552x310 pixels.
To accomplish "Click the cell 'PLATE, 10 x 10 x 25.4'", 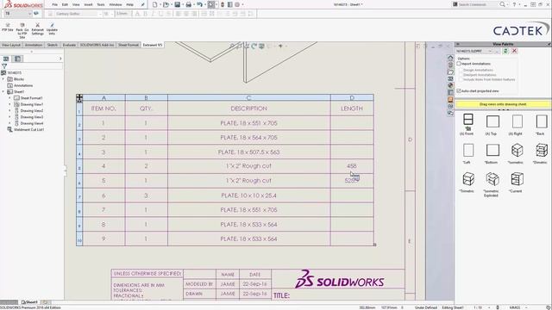I will point(249,195).
